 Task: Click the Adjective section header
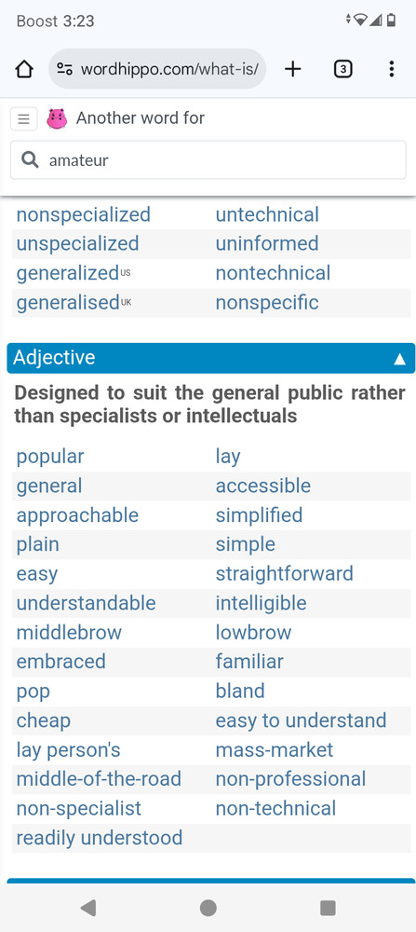tap(210, 358)
